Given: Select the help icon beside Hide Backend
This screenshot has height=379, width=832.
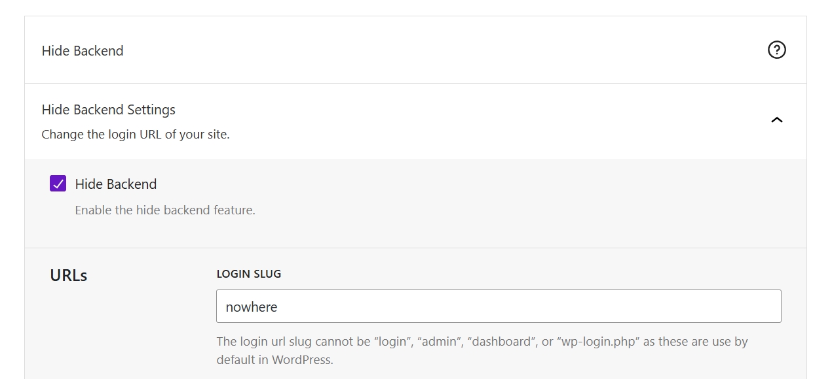Looking at the screenshot, I should click(778, 50).
